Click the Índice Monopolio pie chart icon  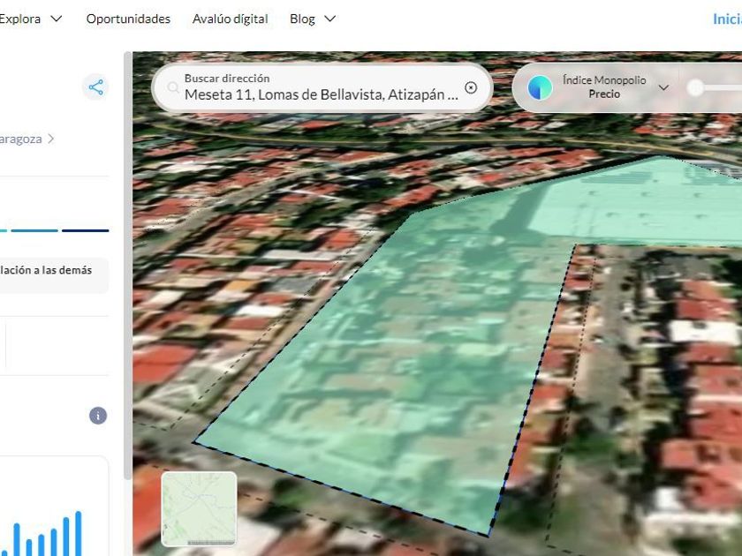pyautogui.click(x=540, y=87)
